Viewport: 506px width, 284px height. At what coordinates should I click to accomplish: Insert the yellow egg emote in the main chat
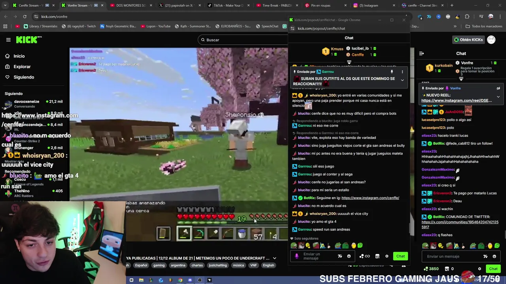490,246
